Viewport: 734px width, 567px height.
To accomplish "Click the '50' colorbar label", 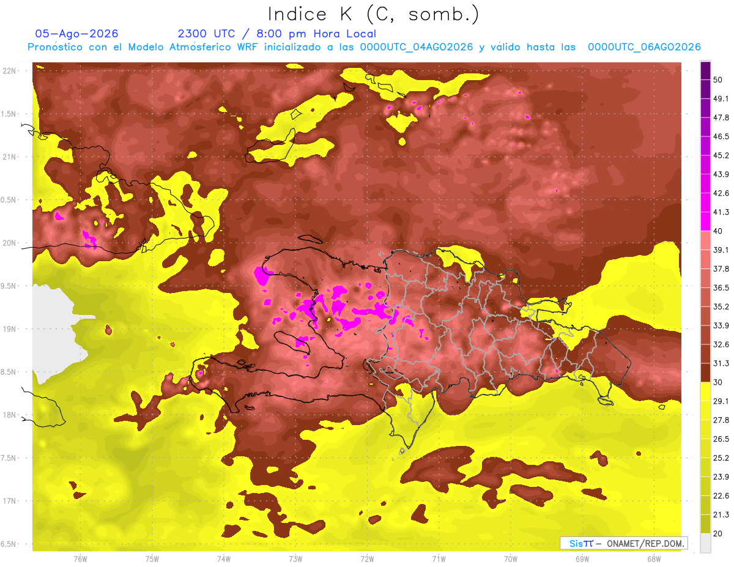I will pyautogui.click(x=718, y=79).
